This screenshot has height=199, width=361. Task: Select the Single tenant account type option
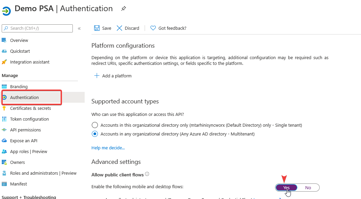(x=95, y=125)
